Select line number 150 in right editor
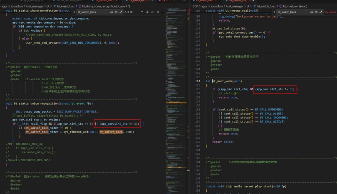 (x=198, y=187)
